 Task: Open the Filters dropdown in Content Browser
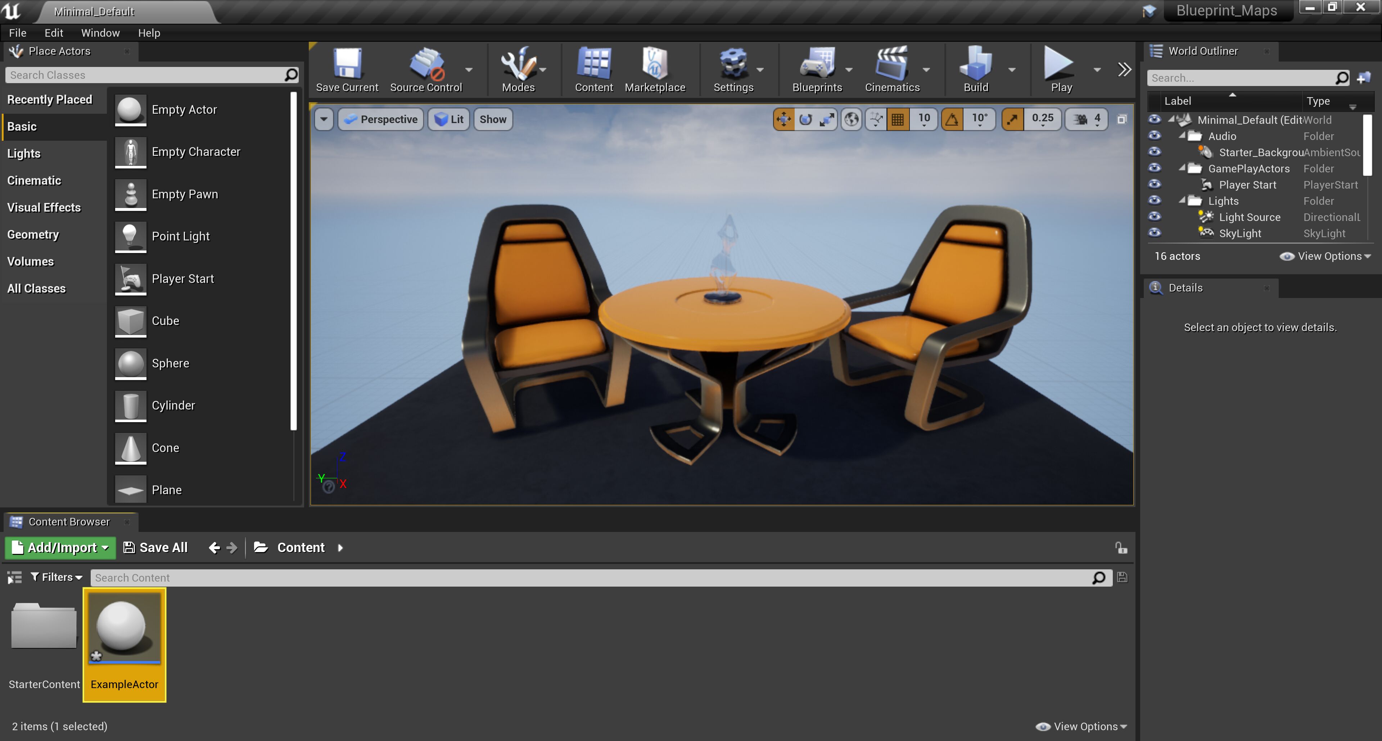[x=57, y=577]
